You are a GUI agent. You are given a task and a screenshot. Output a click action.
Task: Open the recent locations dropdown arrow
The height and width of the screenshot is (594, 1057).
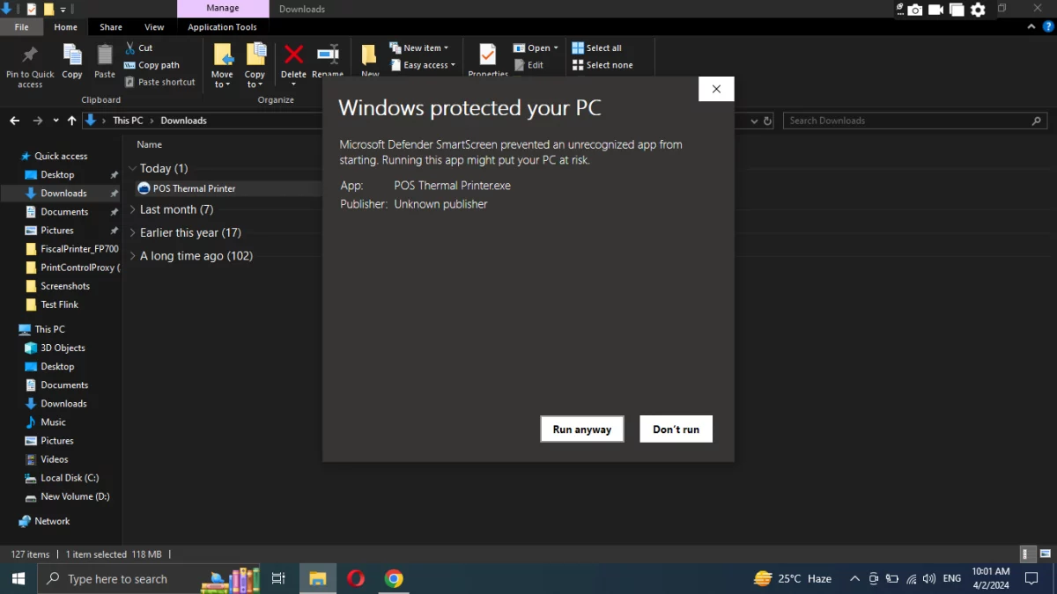56,121
